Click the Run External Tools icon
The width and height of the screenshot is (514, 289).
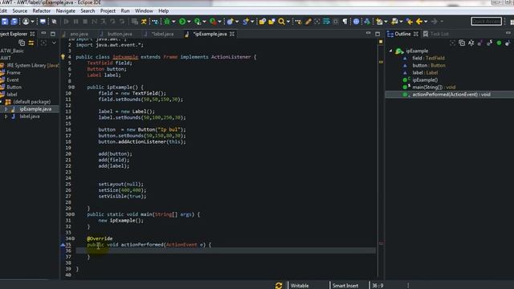213,22
